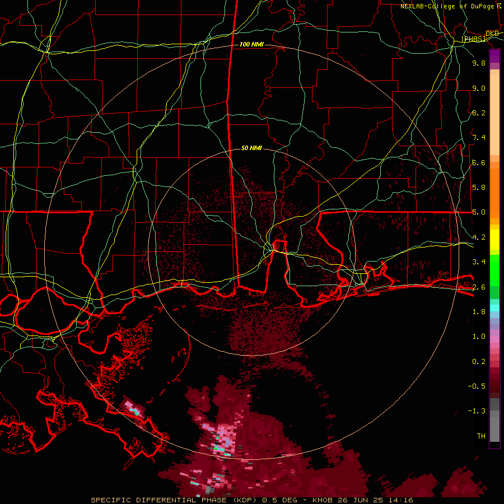504x504 pixels.
Task: Click the "NEXLAB-College of DuPage" credit text
Action: pyautogui.click(x=447, y=6)
